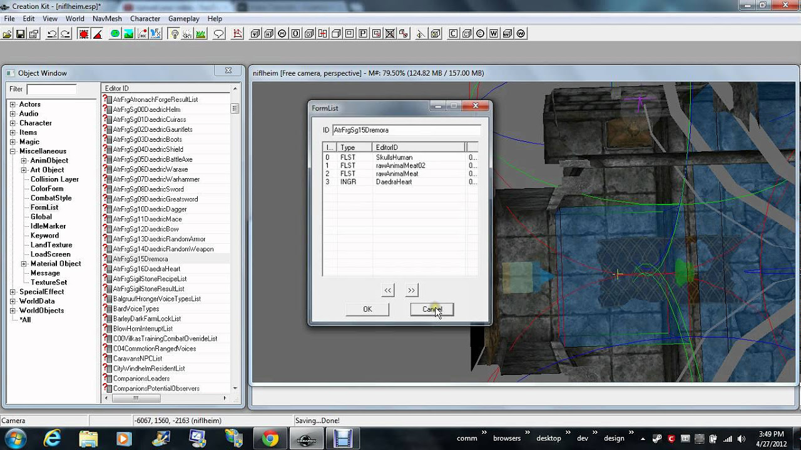Collapse the Miscellaneous tree category
This screenshot has width=801, height=450.
[x=13, y=151]
